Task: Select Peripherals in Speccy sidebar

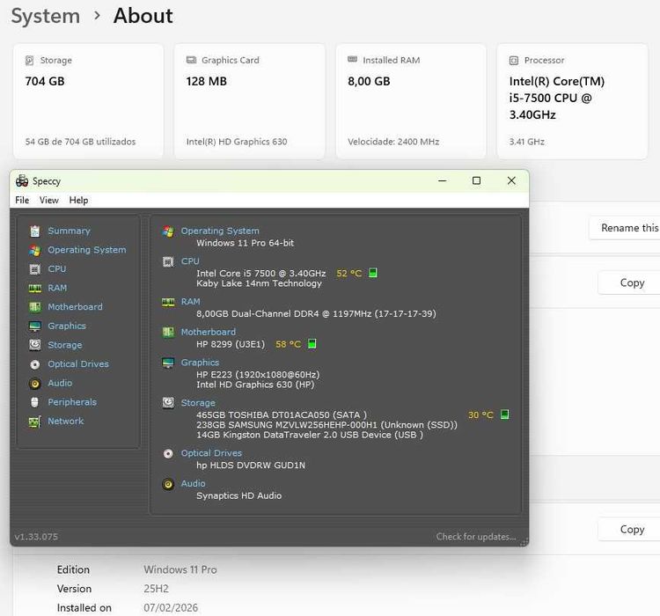Action: [72, 402]
